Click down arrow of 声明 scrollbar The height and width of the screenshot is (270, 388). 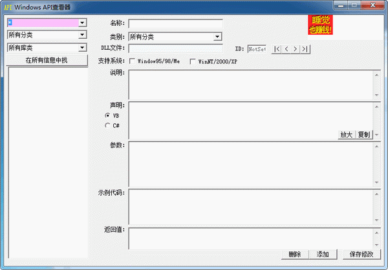pos(376,135)
